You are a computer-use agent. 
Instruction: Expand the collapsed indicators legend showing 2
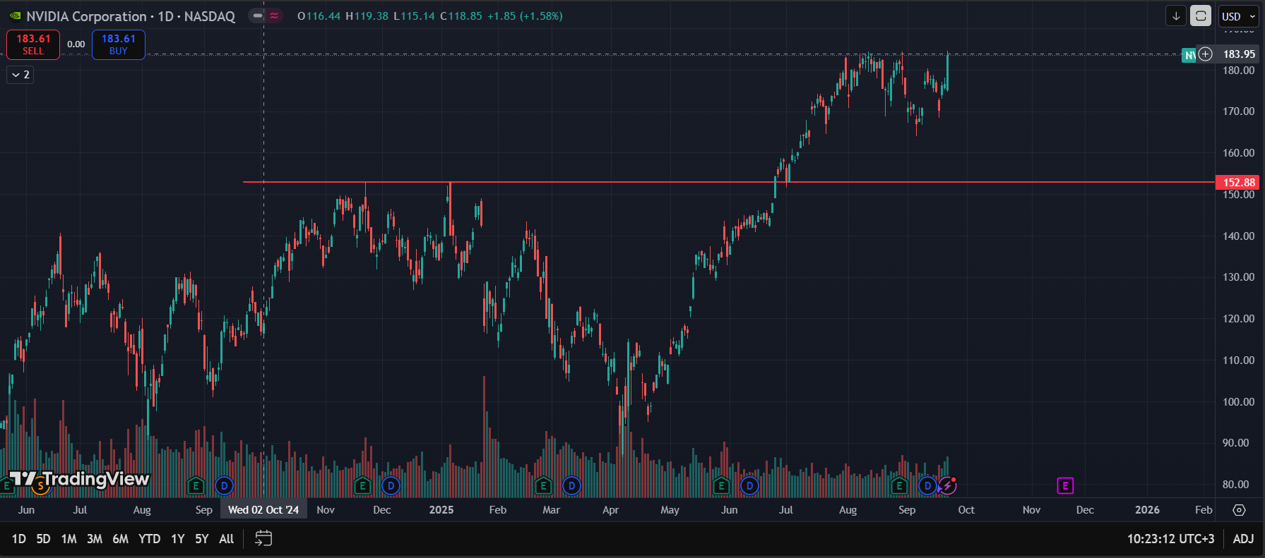click(x=20, y=75)
